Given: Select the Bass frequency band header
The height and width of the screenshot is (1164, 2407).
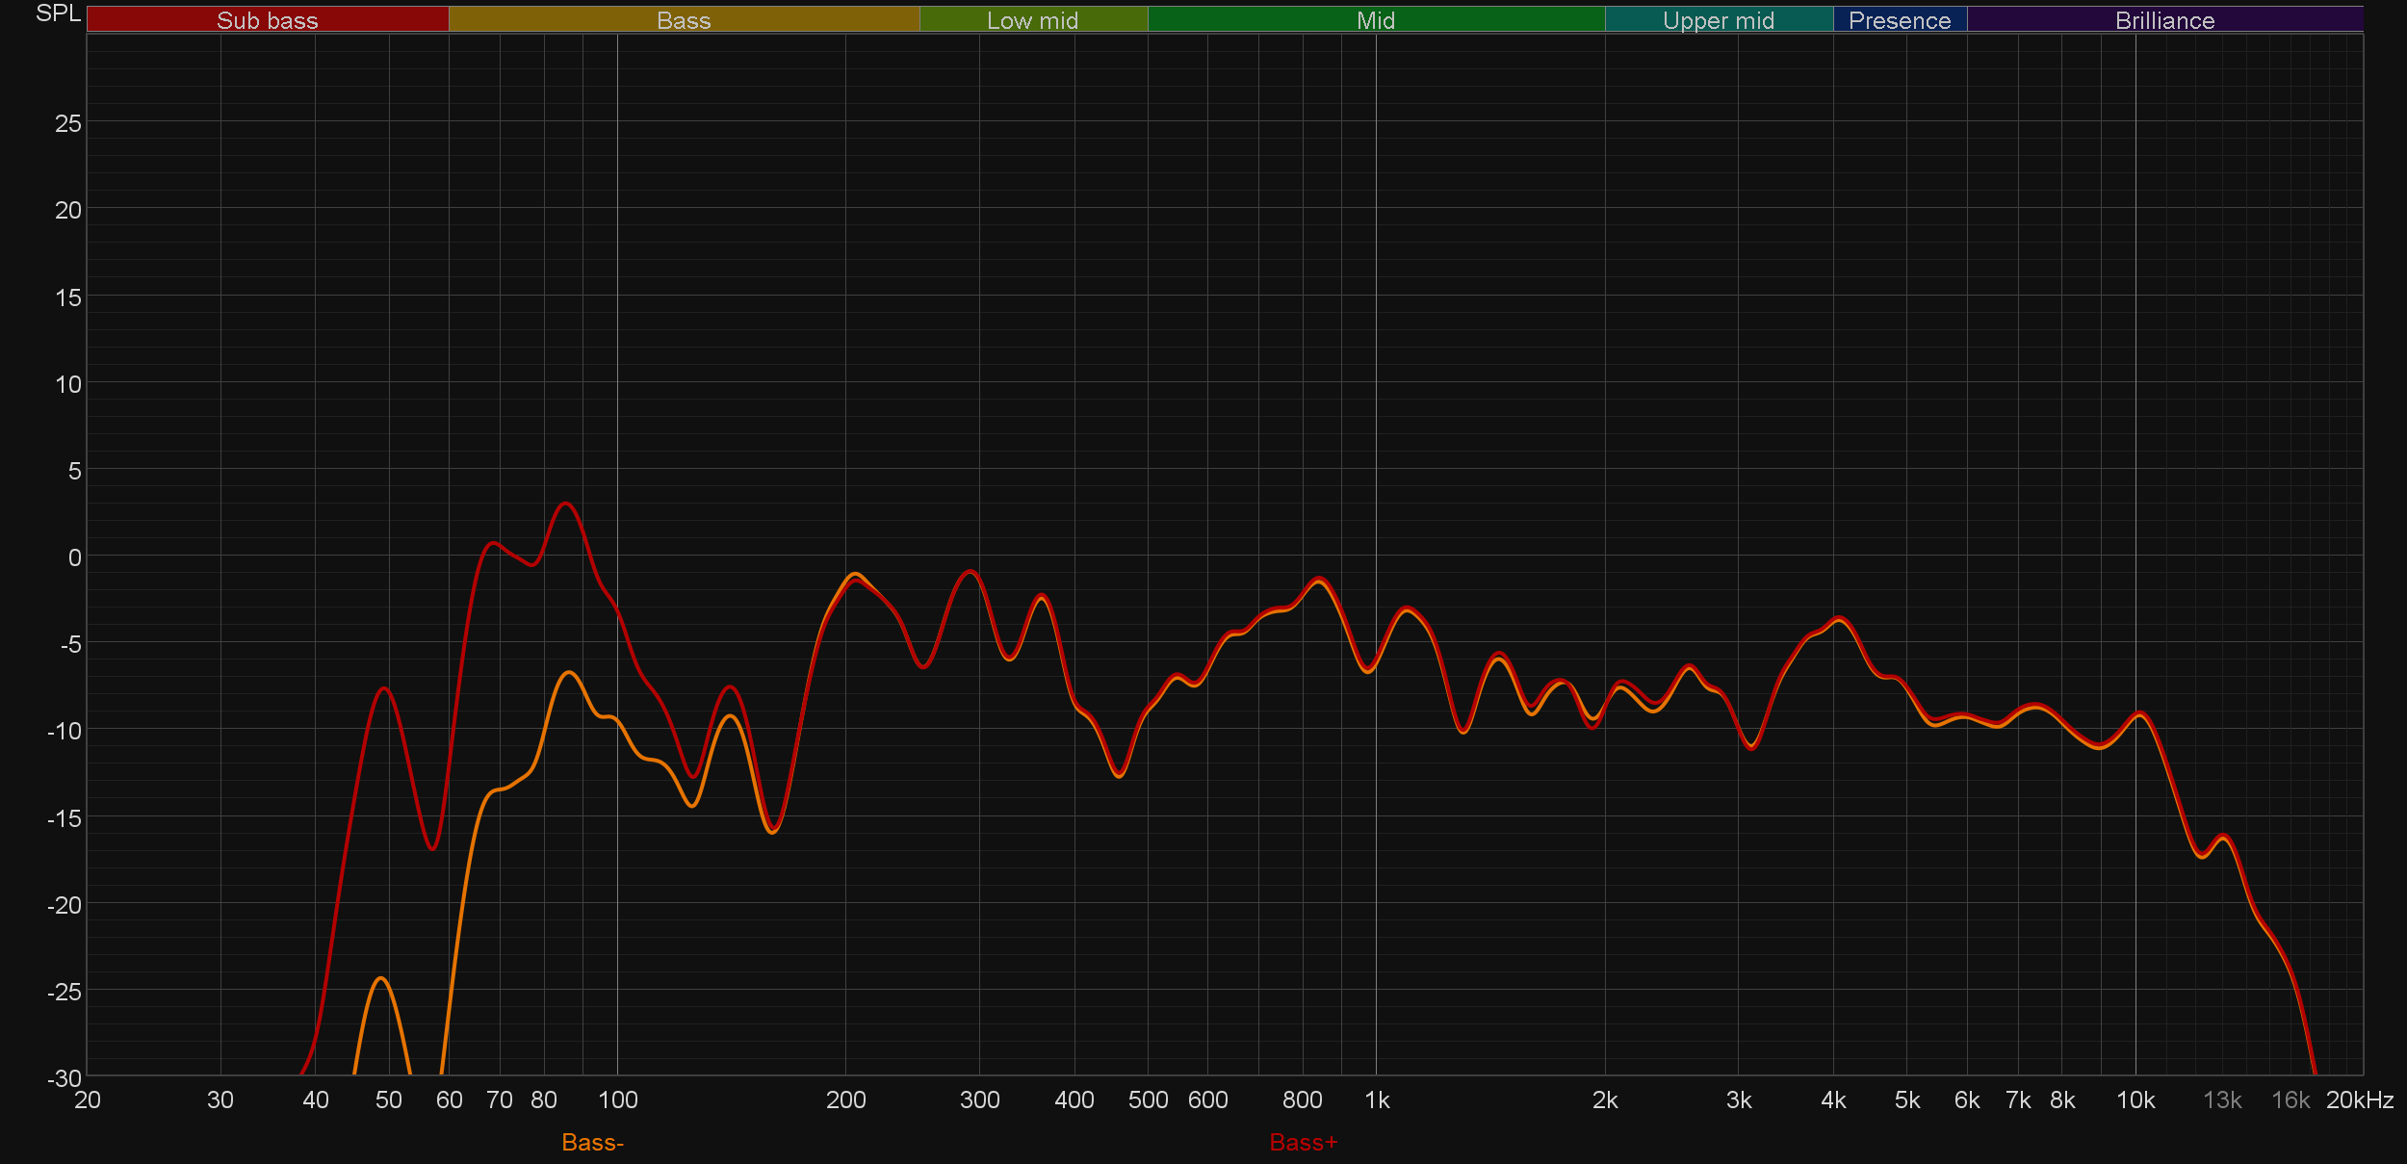Looking at the screenshot, I should [684, 20].
